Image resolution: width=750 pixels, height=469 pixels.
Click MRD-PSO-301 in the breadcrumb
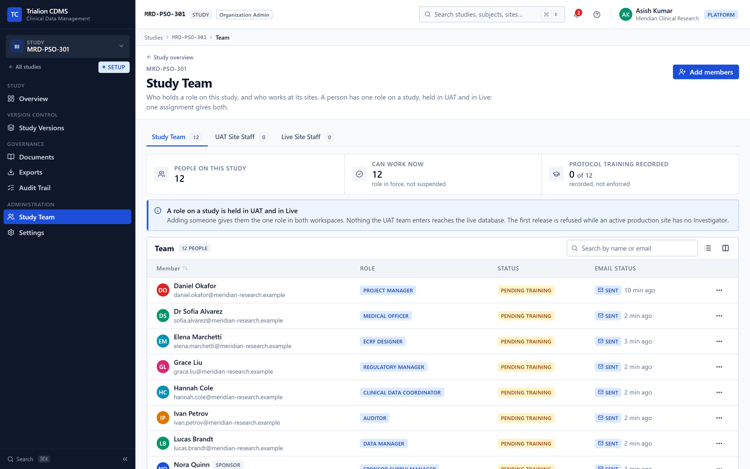(x=189, y=38)
